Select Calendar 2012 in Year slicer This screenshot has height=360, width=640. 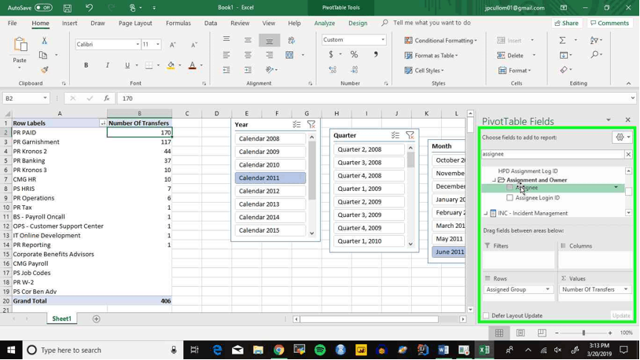(270, 191)
